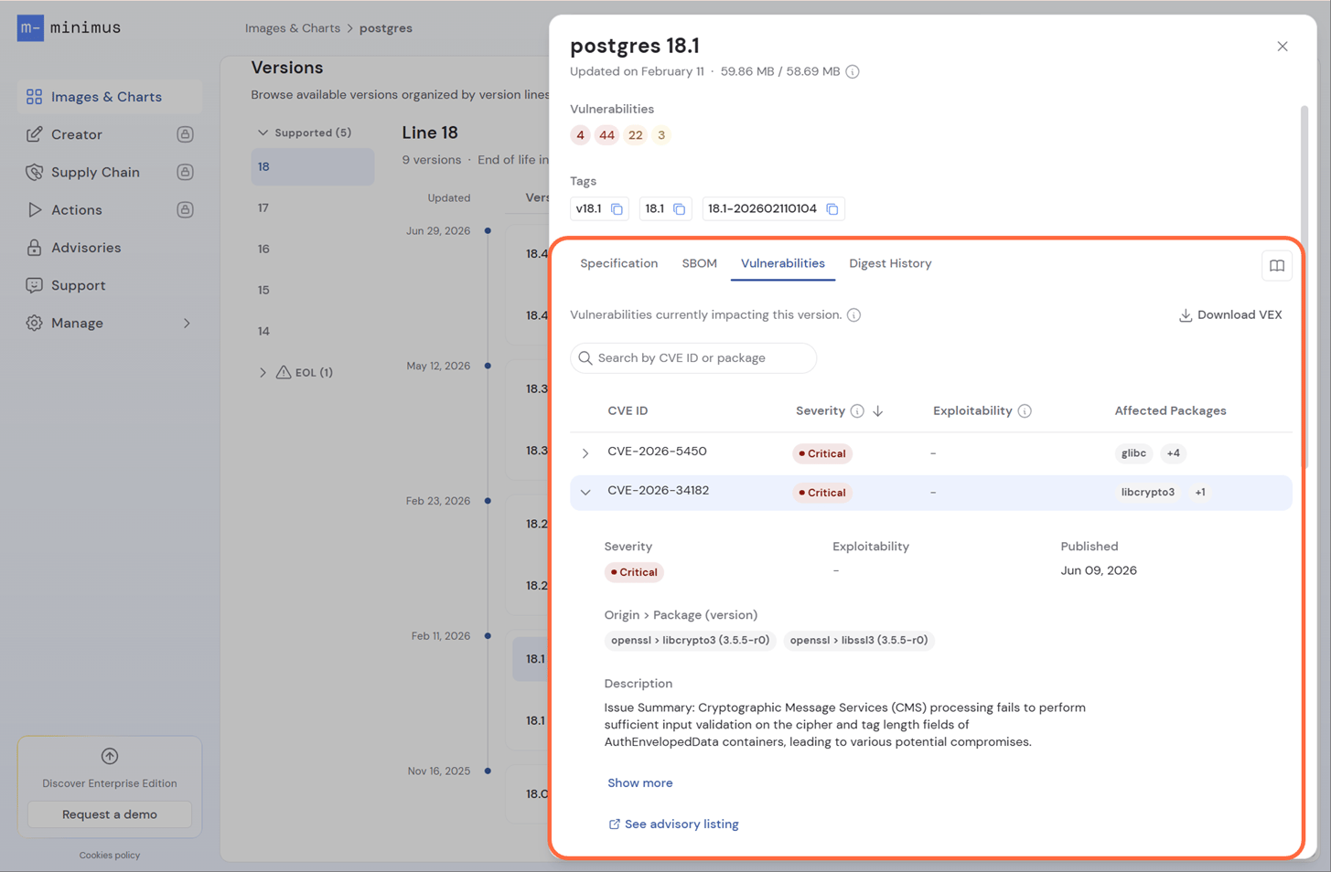This screenshot has height=872, width=1331.
Task: Sort by Severity using arrow icon
Action: [x=878, y=411]
